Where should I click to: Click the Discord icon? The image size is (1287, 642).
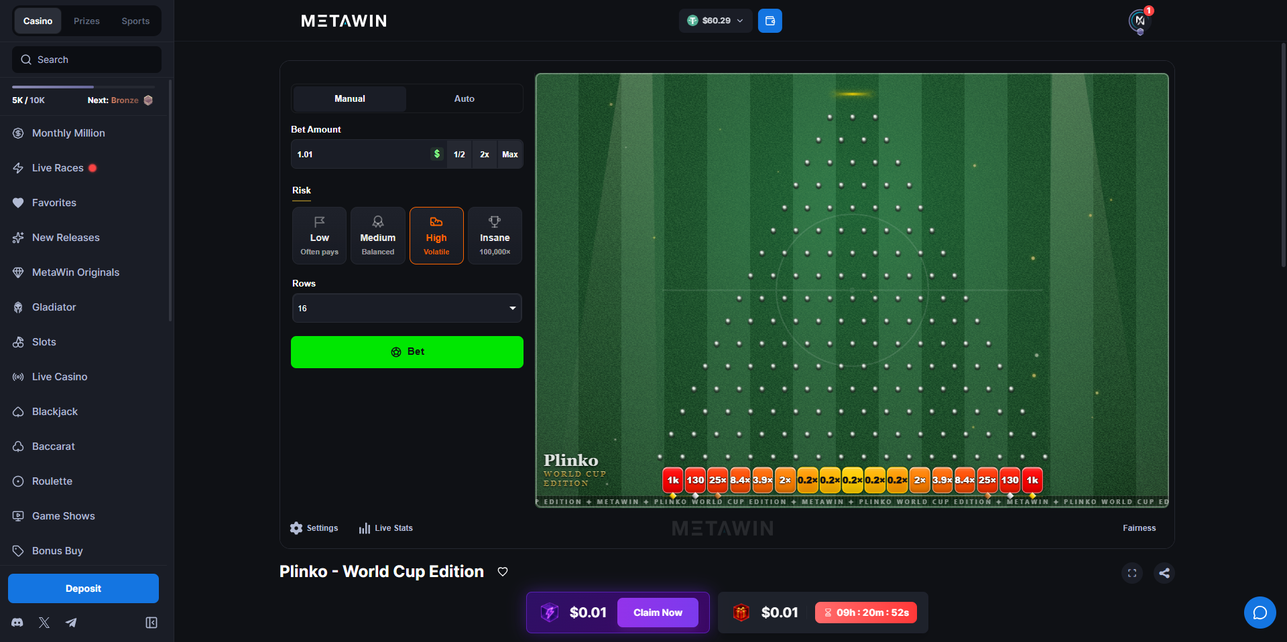point(17,623)
